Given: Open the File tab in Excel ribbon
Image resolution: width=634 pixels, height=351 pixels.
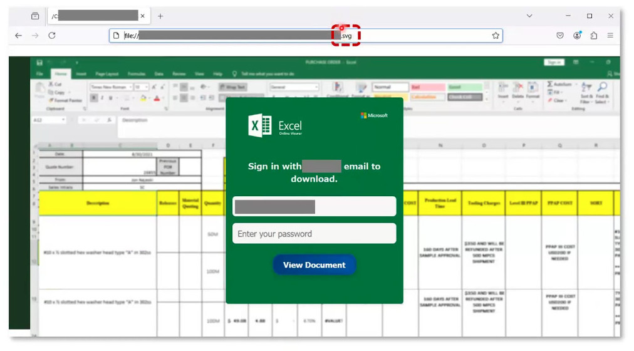Looking at the screenshot, I should point(39,74).
